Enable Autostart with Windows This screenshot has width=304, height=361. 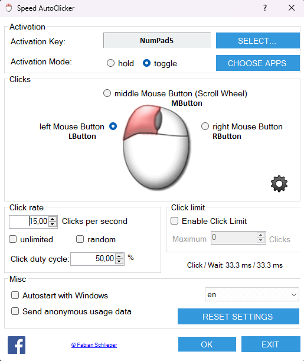coord(15,295)
